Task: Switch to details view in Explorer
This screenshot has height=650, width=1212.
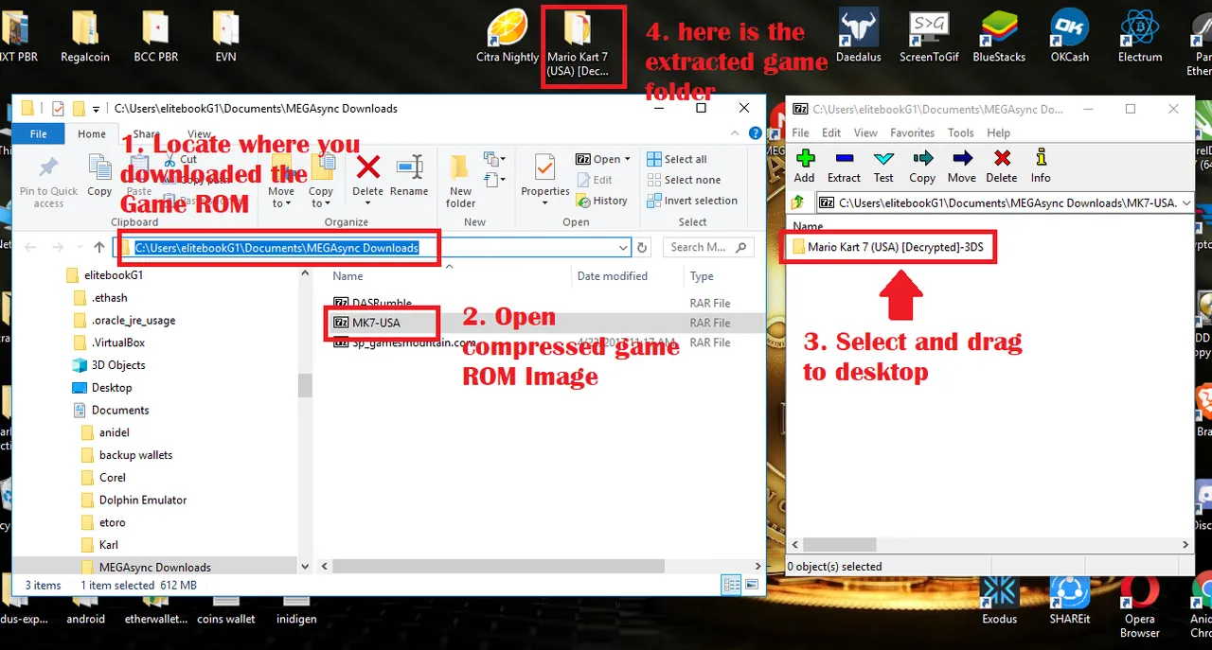Action: [x=731, y=584]
